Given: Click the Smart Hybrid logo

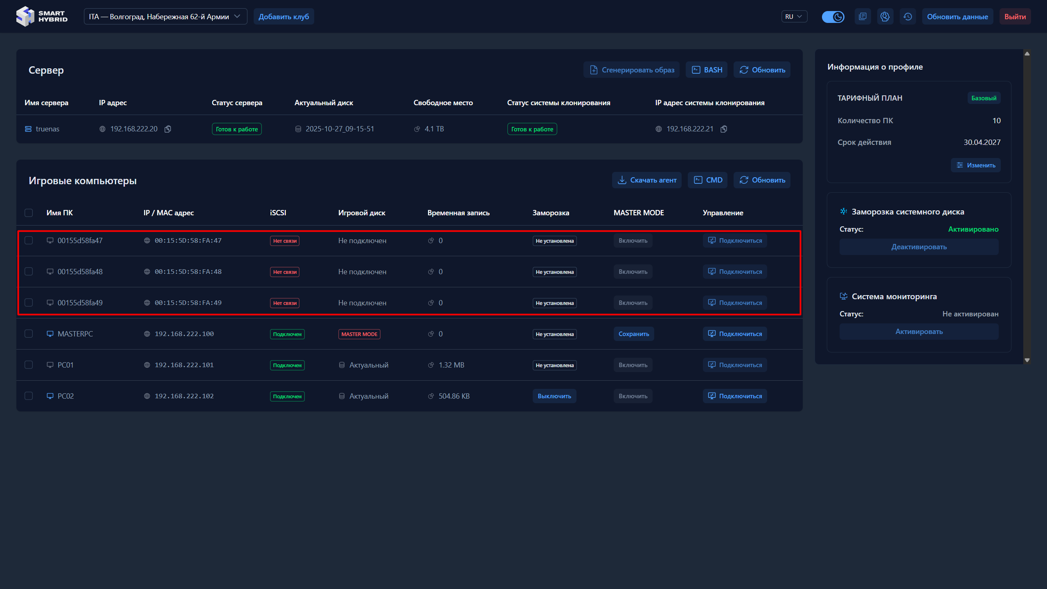Looking at the screenshot, I should (42, 16).
